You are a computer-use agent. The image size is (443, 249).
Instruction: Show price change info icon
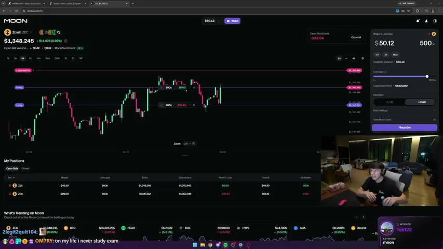(x=66, y=41)
